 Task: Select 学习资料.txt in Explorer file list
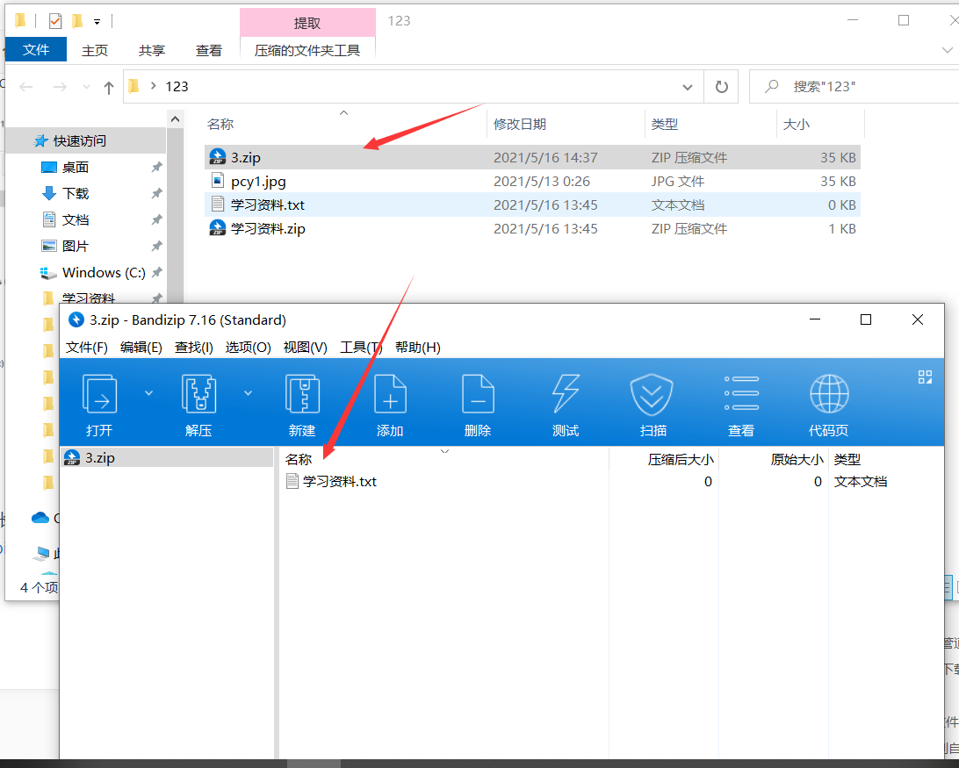pyautogui.click(x=532, y=205)
